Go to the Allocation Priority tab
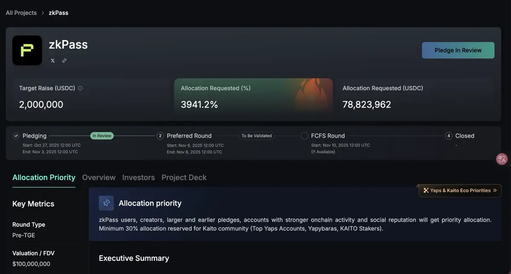The width and height of the screenshot is (511, 274). (x=44, y=177)
